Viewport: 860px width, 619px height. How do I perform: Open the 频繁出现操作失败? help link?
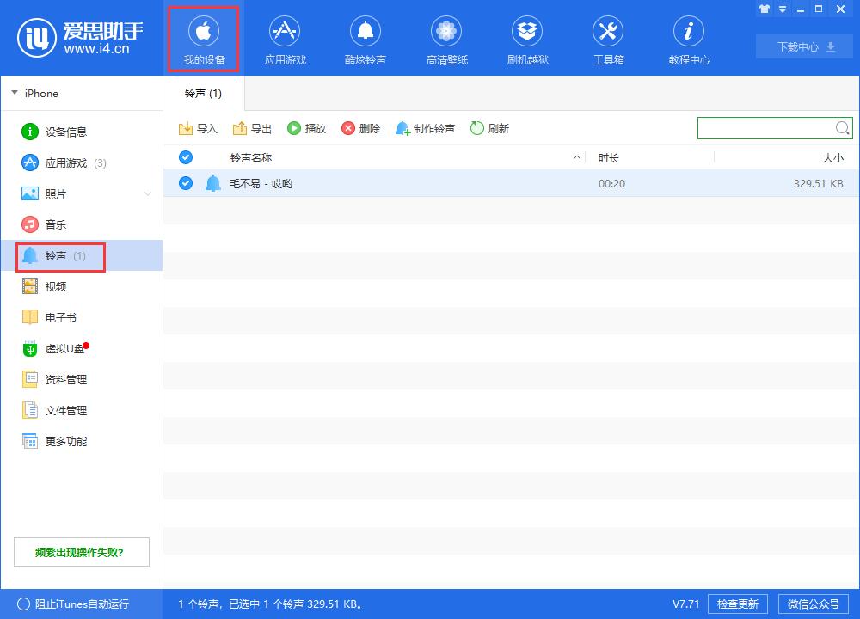click(x=81, y=552)
